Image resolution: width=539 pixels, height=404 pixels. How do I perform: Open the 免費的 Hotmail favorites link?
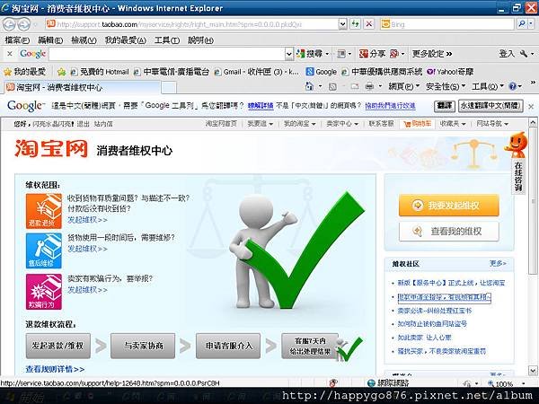point(101,72)
